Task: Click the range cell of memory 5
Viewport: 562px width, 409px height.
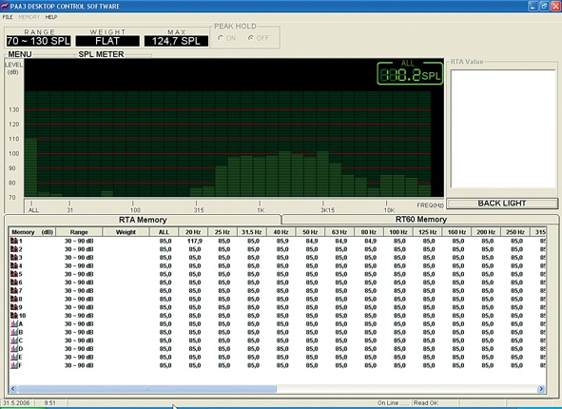Action: click(x=79, y=274)
